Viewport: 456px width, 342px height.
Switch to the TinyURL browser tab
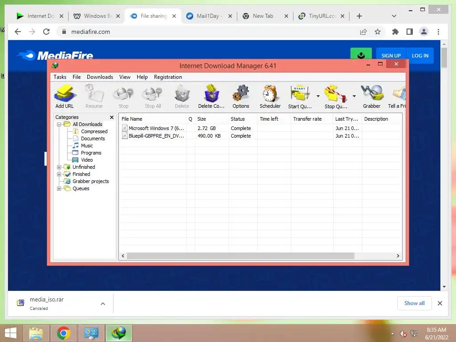tap(322, 16)
